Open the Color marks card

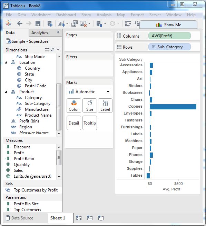click(x=74, y=106)
